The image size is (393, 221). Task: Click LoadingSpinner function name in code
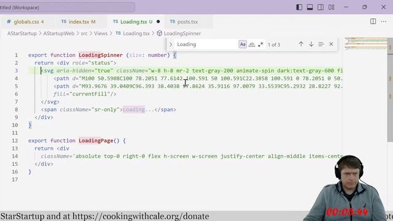[101, 55]
